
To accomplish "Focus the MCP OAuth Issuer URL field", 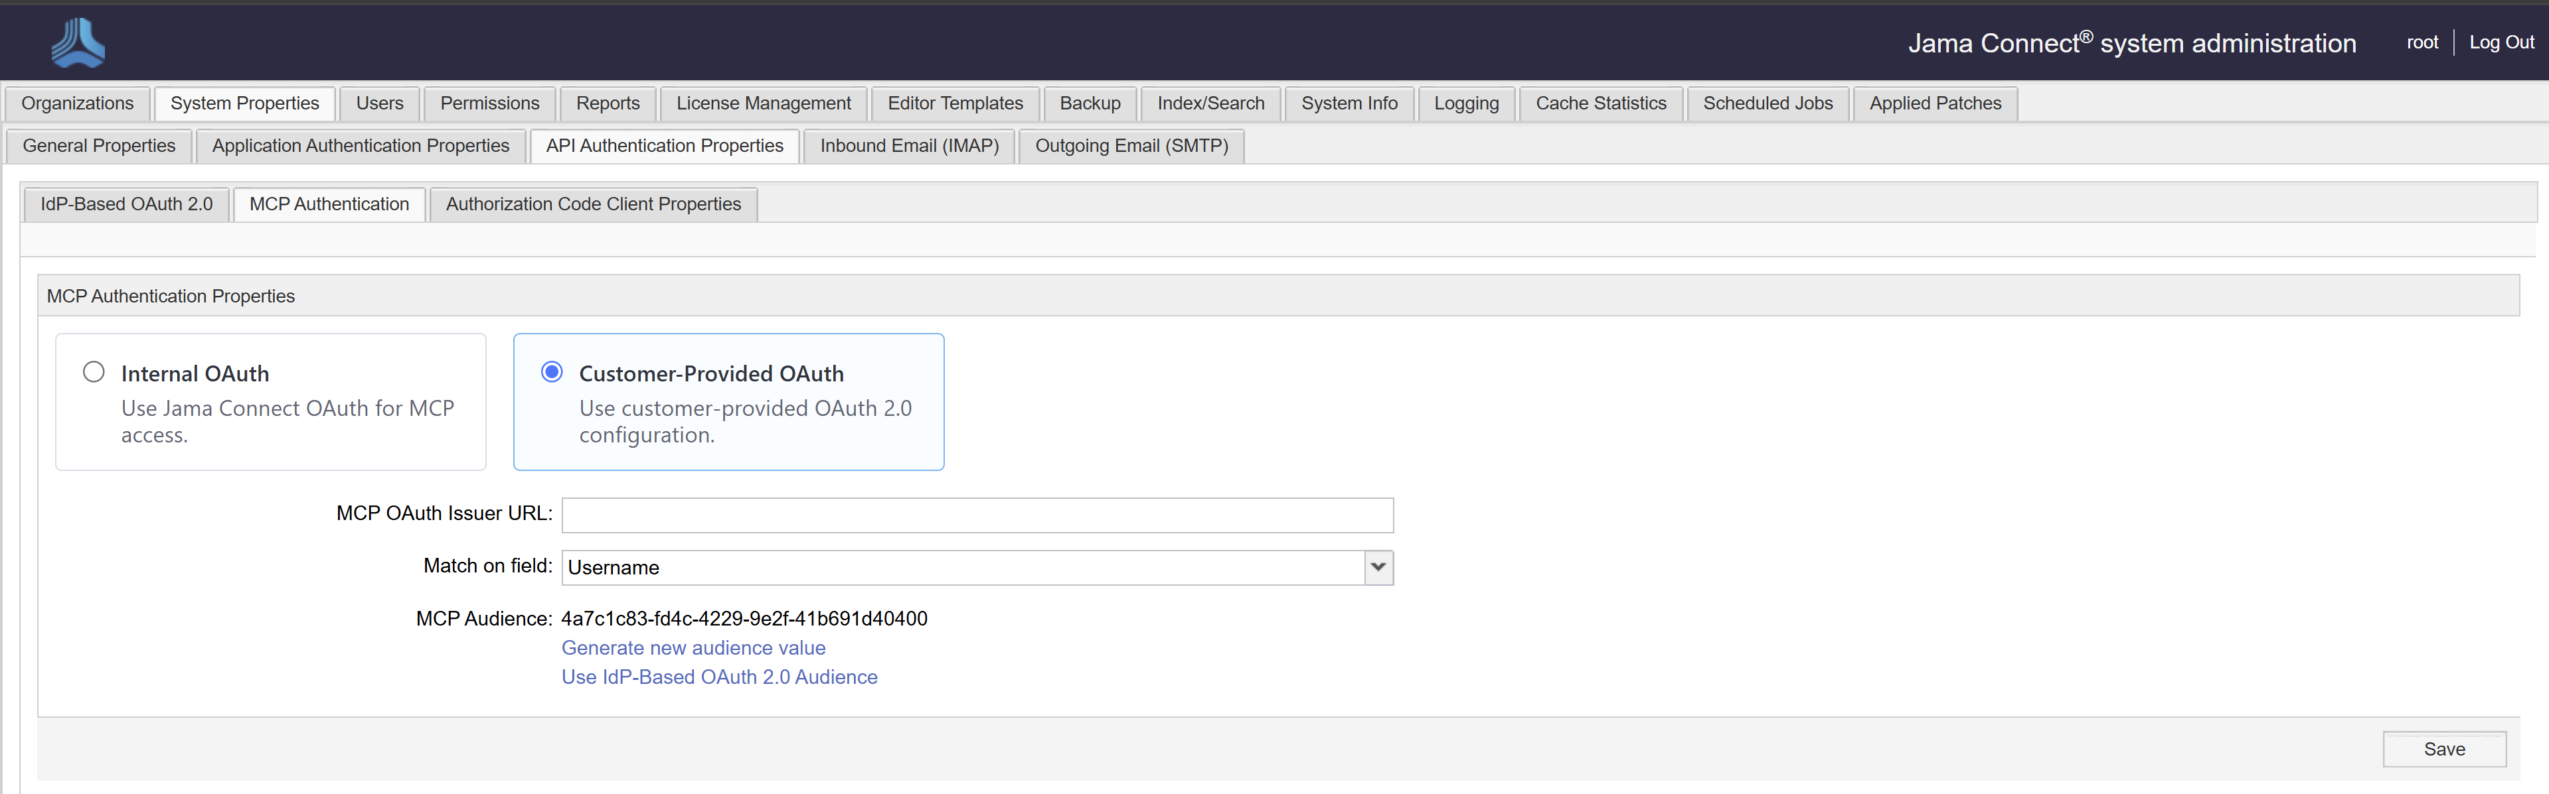I will [977, 515].
